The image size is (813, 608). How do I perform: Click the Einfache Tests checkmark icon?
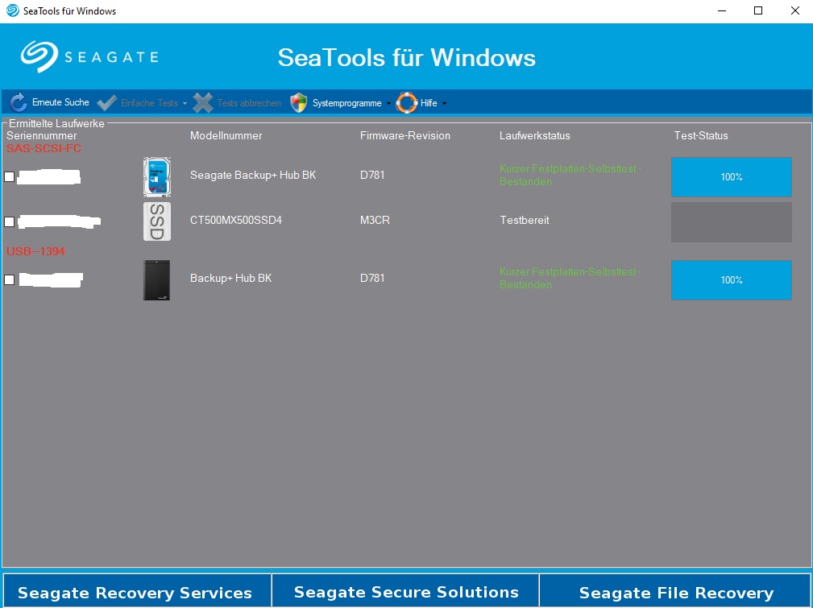point(107,102)
